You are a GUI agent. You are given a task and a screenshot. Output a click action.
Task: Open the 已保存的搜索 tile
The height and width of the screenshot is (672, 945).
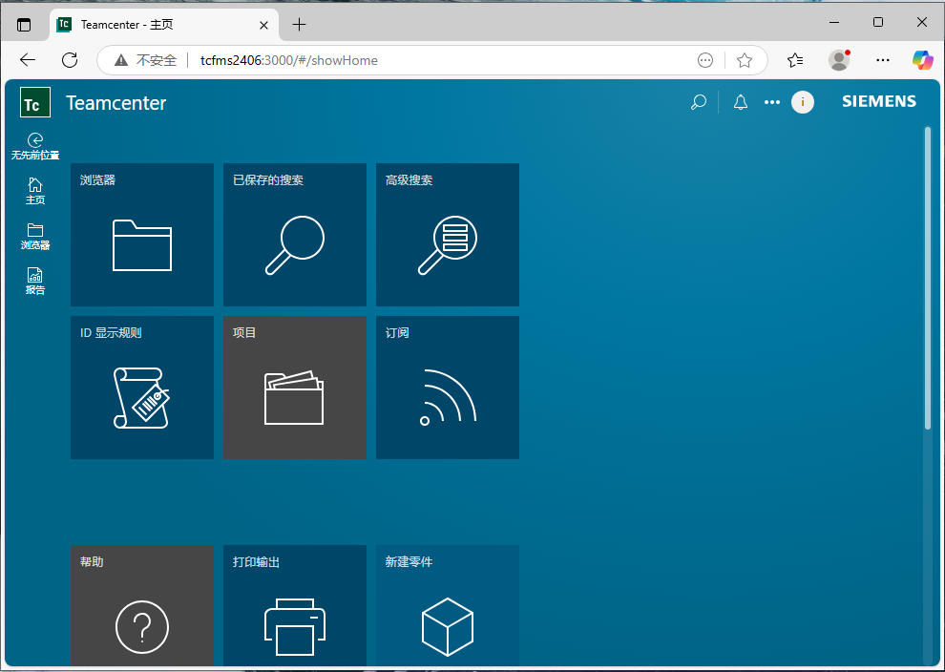pos(295,235)
